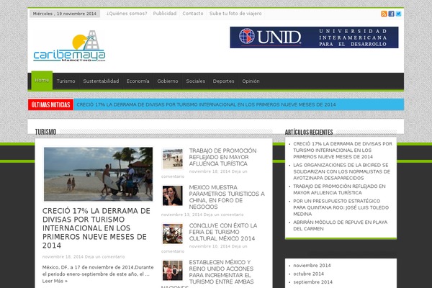Click the Últimas Noticias red label
This screenshot has height=288, width=432.
[x=50, y=104]
